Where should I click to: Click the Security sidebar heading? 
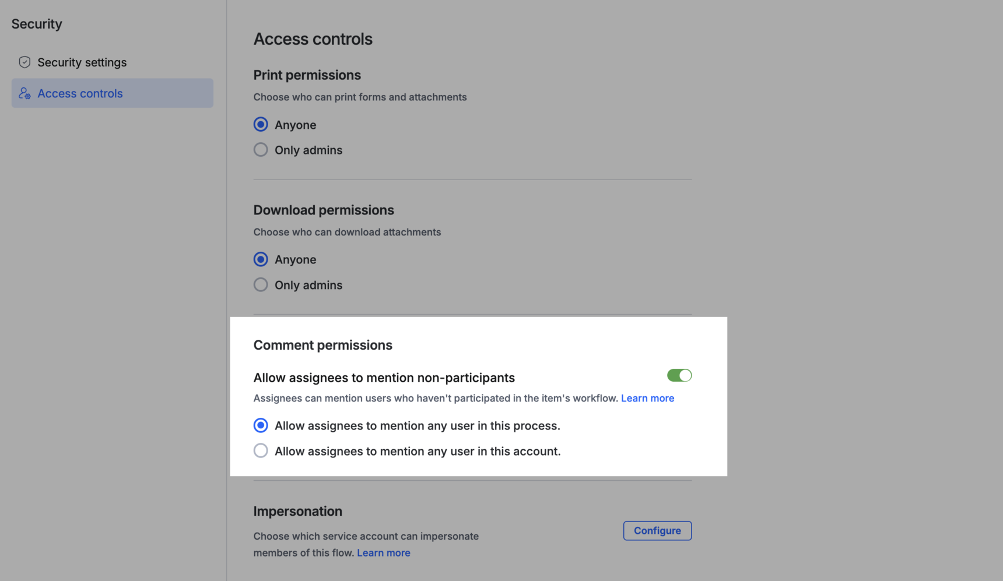click(37, 24)
